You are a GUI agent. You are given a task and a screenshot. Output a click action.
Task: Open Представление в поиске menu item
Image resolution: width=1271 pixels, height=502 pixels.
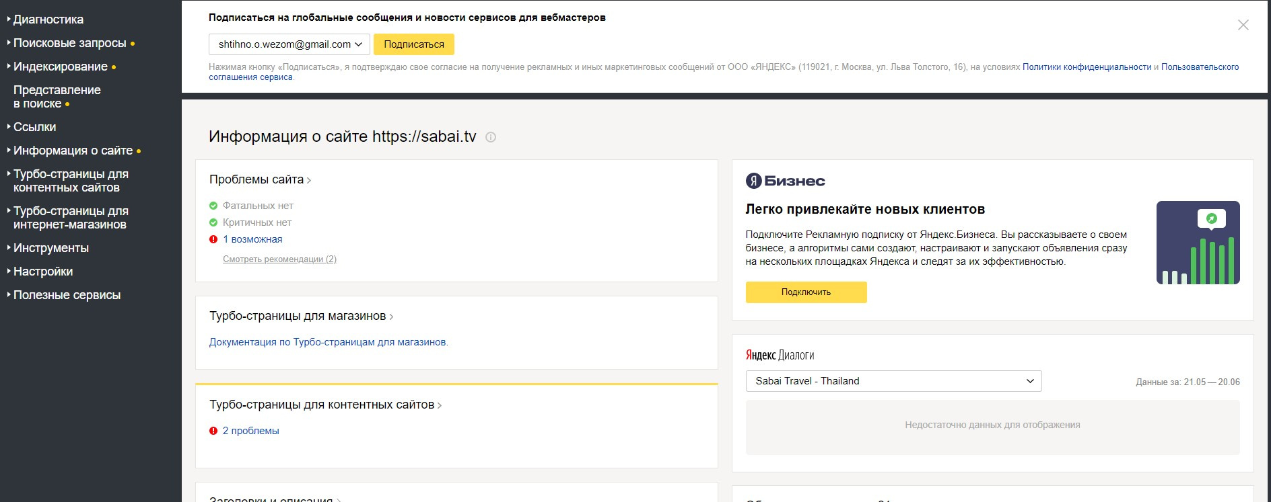coord(57,97)
